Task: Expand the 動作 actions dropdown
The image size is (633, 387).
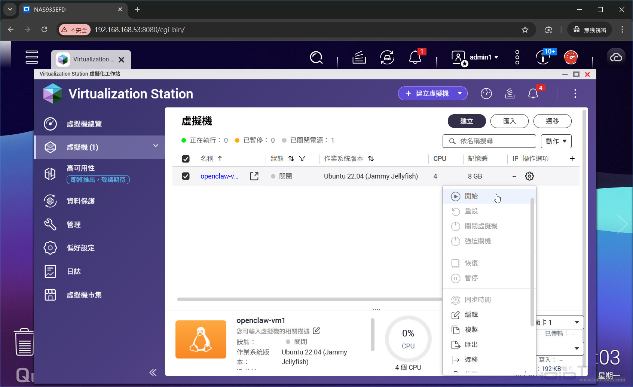Action: (556, 141)
